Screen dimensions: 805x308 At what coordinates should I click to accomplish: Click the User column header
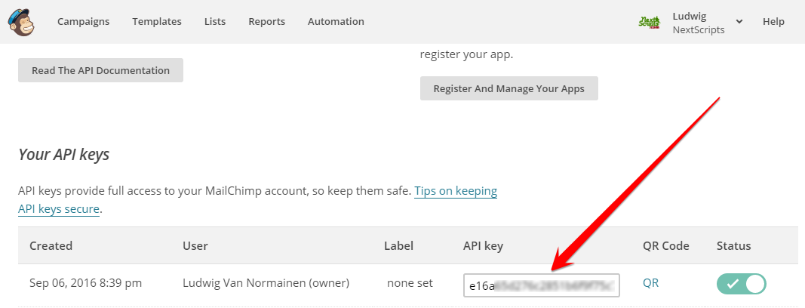(195, 246)
